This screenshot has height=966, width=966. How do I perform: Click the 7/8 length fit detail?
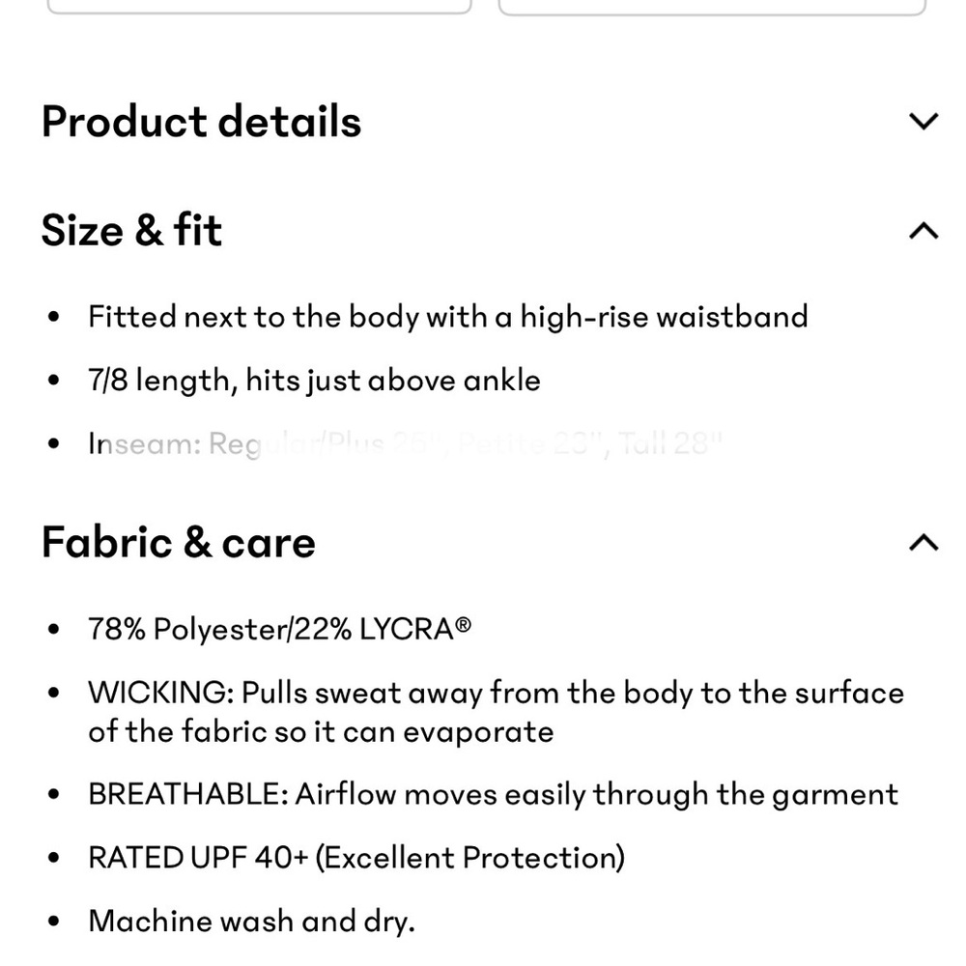click(314, 380)
